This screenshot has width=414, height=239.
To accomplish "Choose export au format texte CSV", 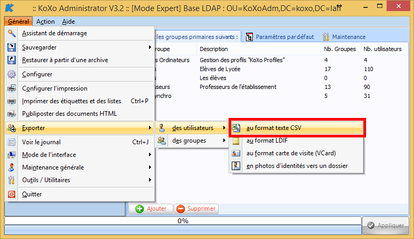I will (297, 128).
